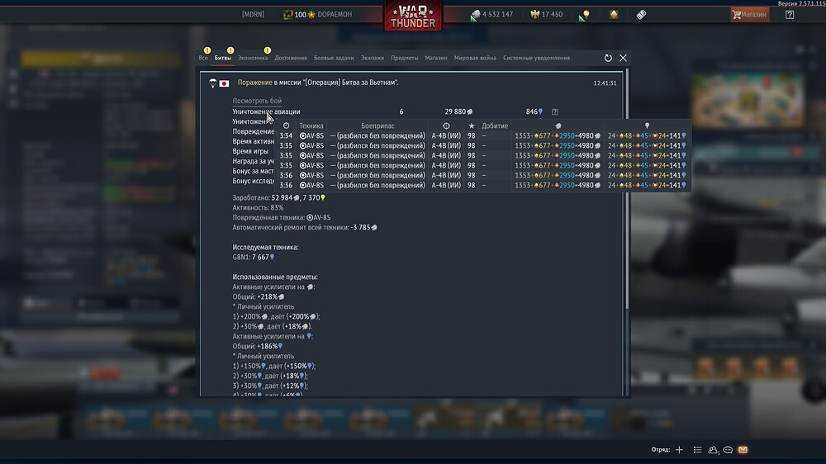Switch to the Боевые задачи tab
826x464 pixels.
point(334,58)
